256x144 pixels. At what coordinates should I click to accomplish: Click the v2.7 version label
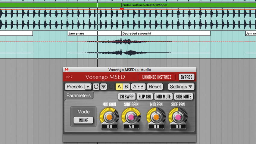click(69, 77)
